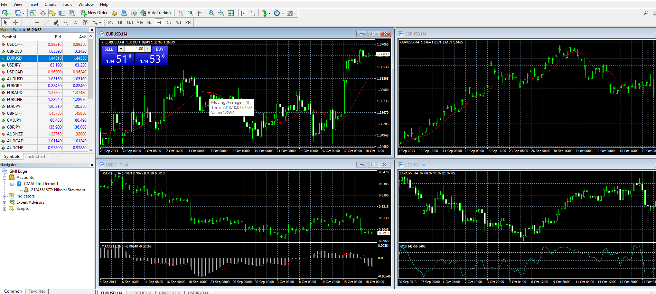Click the Periods clock icon
This screenshot has height=294, width=656.
pyautogui.click(x=277, y=13)
